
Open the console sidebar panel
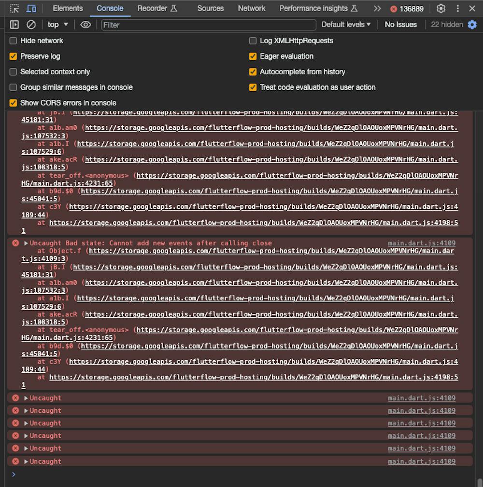14,24
